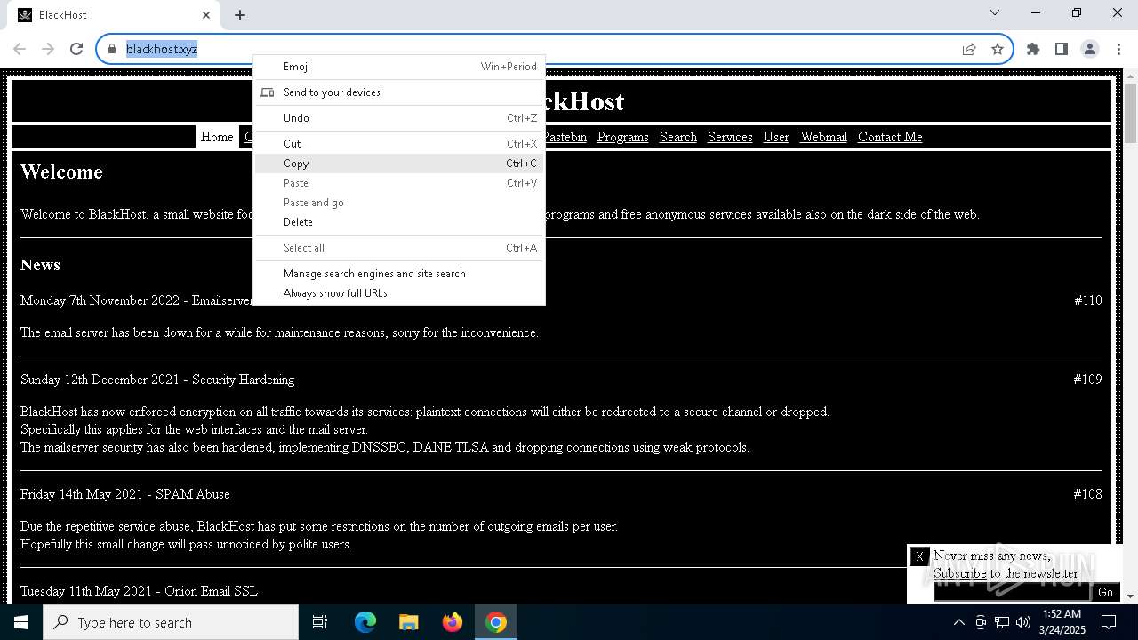This screenshot has height=640, width=1138.
Task: Click the browser forward arrow
Action: pyautogui.click(x=48, y=49)
